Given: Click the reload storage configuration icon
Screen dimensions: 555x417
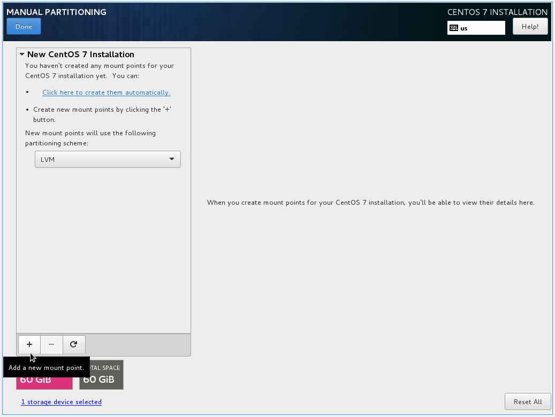Looking at the screenshot, I should [74, 345].
